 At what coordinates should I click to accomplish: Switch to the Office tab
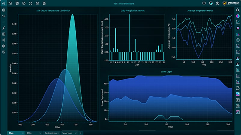pyautogui.click(x=29, y=133)
